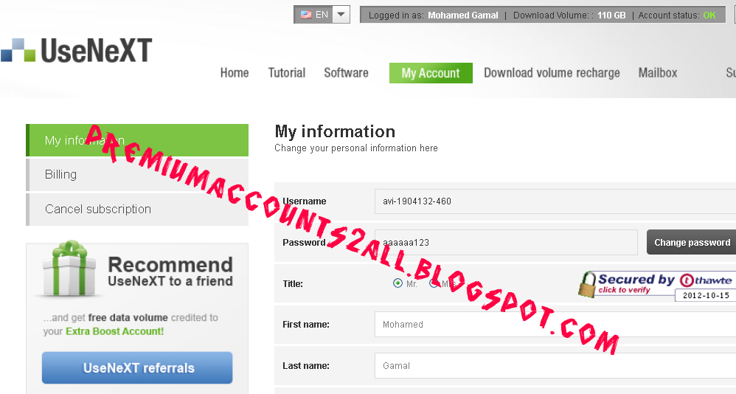Open the Home menu item

pyautogui.click(x=235, y=73)
